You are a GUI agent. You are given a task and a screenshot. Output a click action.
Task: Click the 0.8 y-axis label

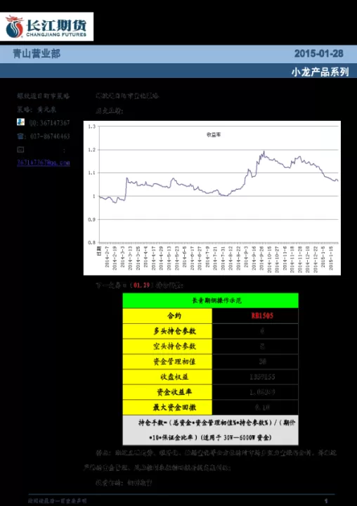[x=91, y=242]
